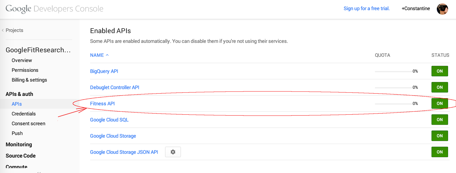
Task: Open the Consent screen section
Action: tap(28, 123)
